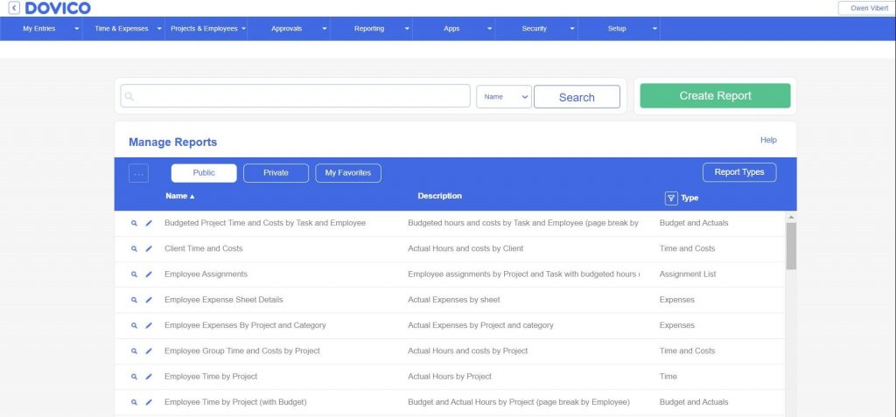Viewport: 896px width, 417px height.
Task: Edit Client Time and Costs report with the pencil
Action: pyautogui.click(x=149, y=249)
